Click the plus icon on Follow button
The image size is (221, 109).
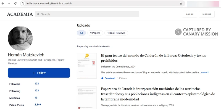pyautogui.click(x=34, y=73)
